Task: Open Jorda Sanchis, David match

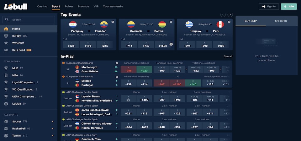Action: 95,110
